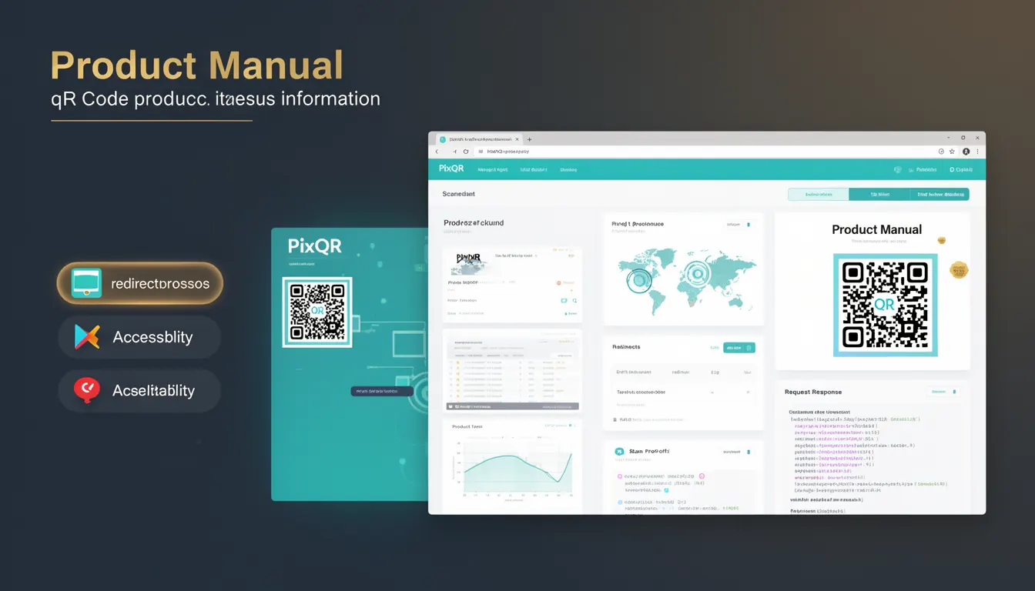
Task: Click the teal button in the Redirects panel
Action: click(739, 348)
